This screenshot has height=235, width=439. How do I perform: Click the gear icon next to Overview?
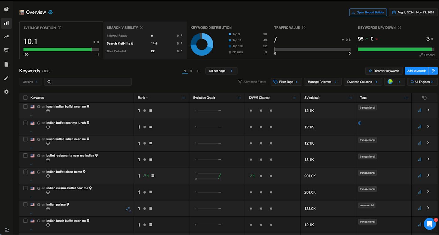click(x=50, y=12)
